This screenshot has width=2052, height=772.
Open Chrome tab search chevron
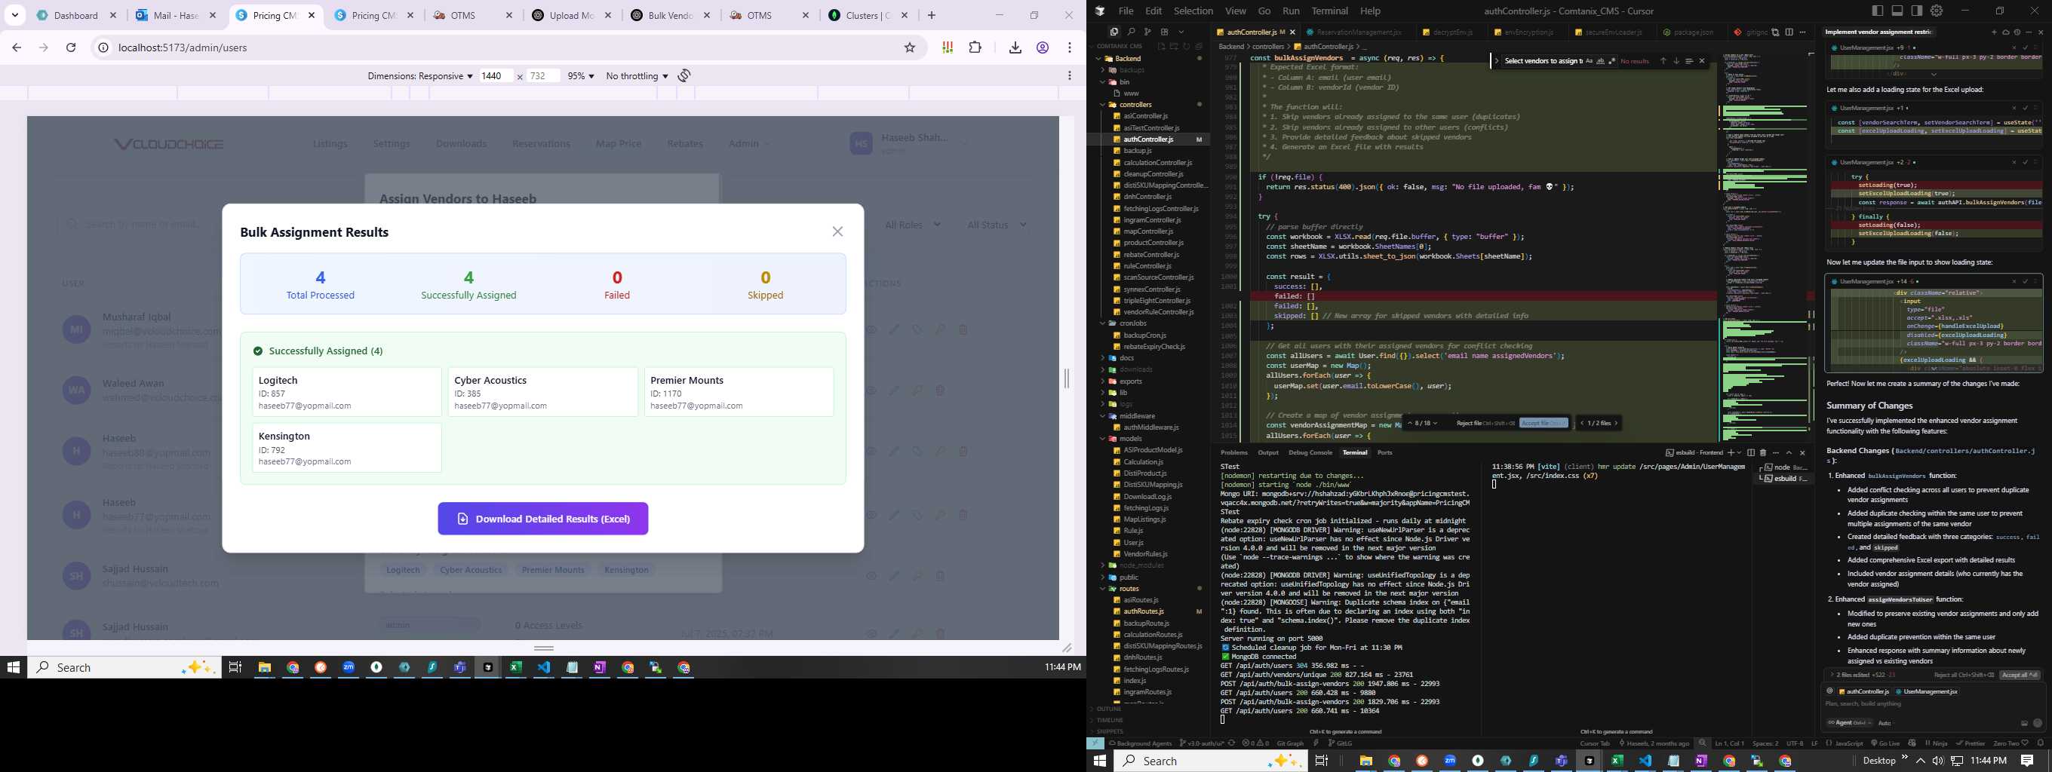pos(14,15)
